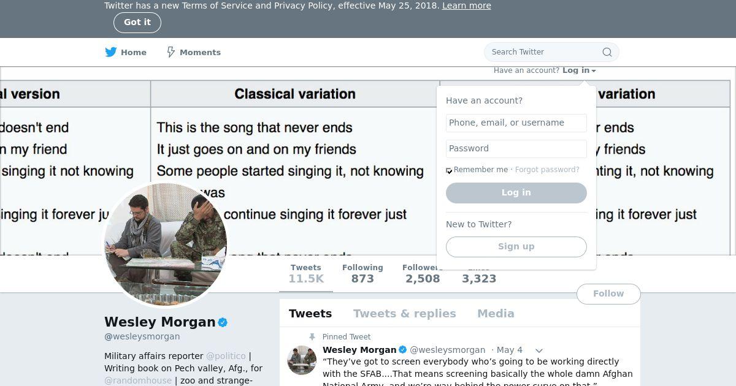The height and width of the screenshot is (386, 736).
Task: Open the Forgot password? link
Action: [547, 170]
